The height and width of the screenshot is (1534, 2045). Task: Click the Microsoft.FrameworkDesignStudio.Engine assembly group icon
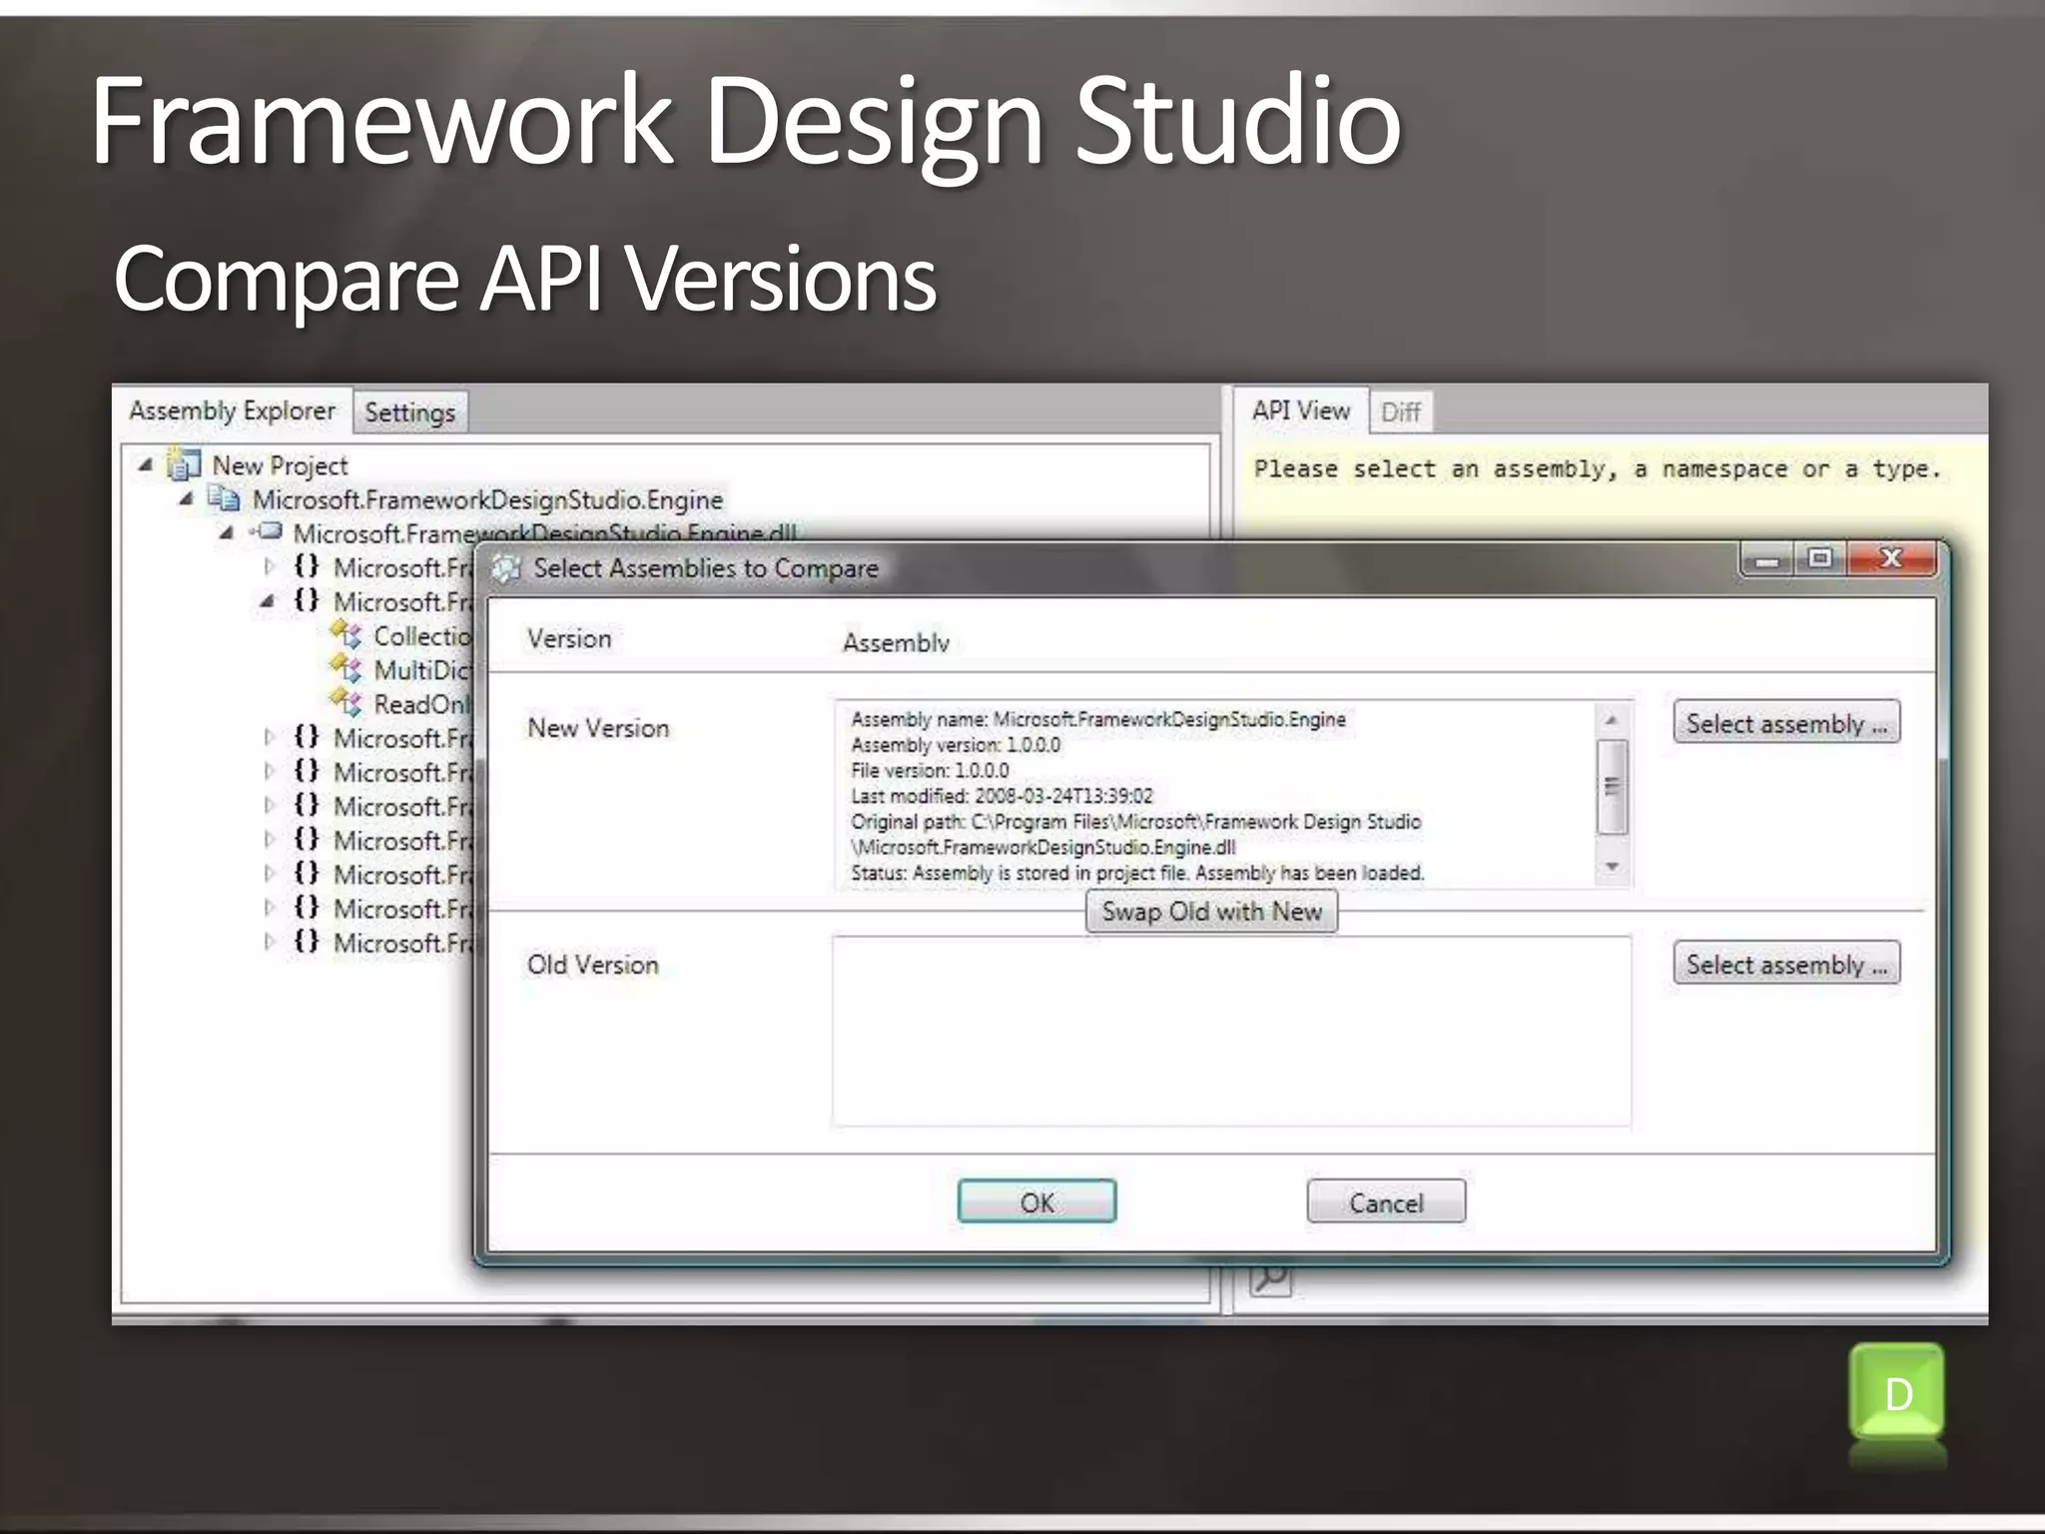coord(224,497)
